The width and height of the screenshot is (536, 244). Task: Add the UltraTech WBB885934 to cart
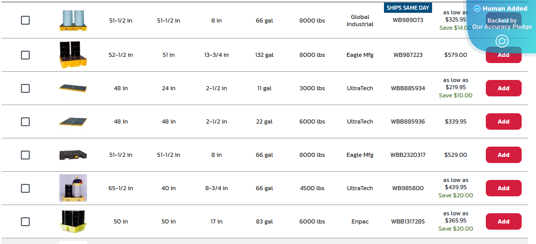[x=504, y=88]
